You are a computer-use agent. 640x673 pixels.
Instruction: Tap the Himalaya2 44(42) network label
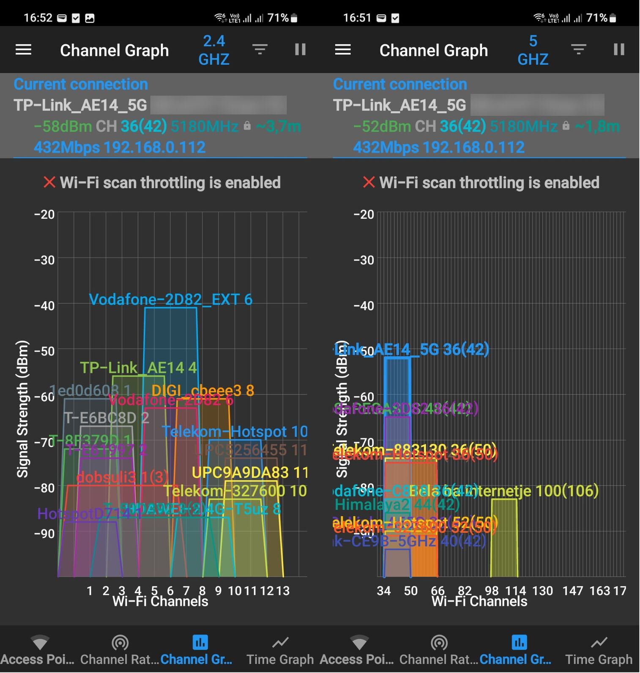397,504
